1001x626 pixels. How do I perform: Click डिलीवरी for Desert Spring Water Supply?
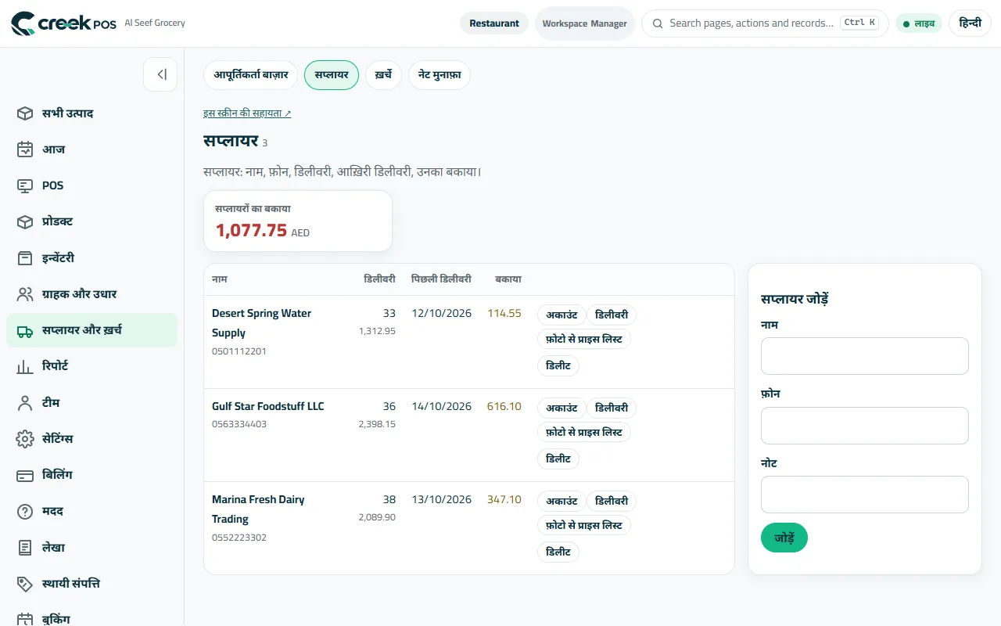click(612, 315)
